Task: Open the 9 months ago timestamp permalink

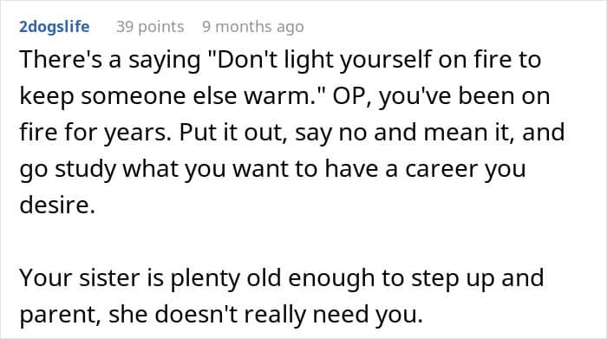Action: pos(253,27)
